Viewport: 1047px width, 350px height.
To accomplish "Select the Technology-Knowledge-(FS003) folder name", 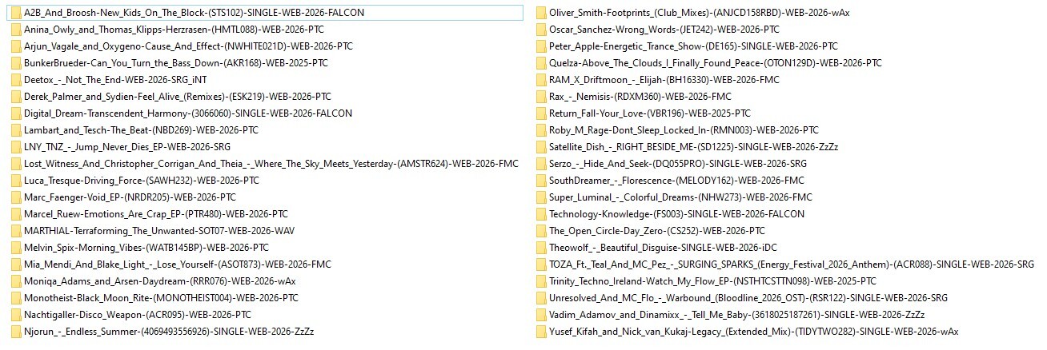I will point(677,214).
